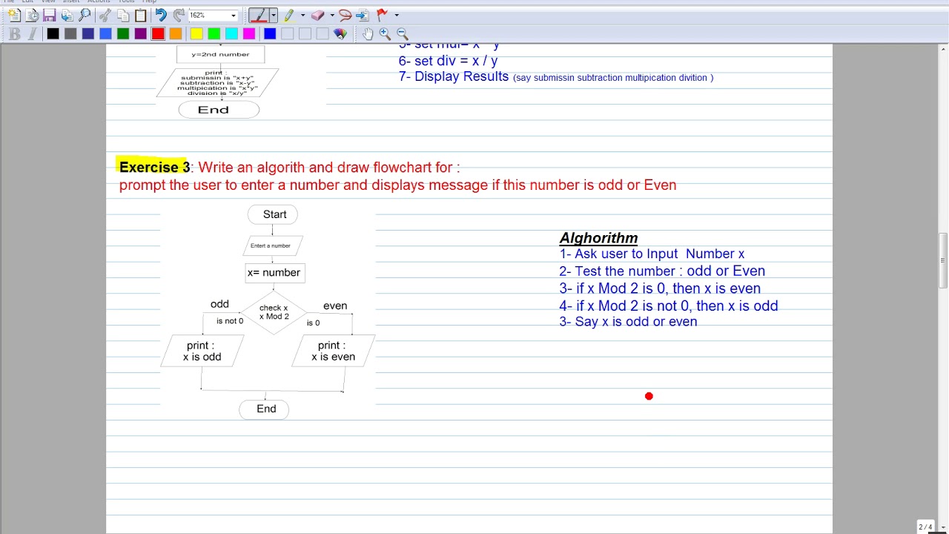
Task: Zoom in with plus magnifier
Action: pyautogui.click(x=385, y=33)
